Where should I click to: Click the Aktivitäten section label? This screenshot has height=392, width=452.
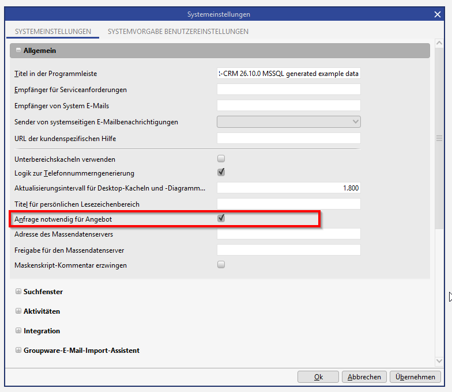coord(42,311)
